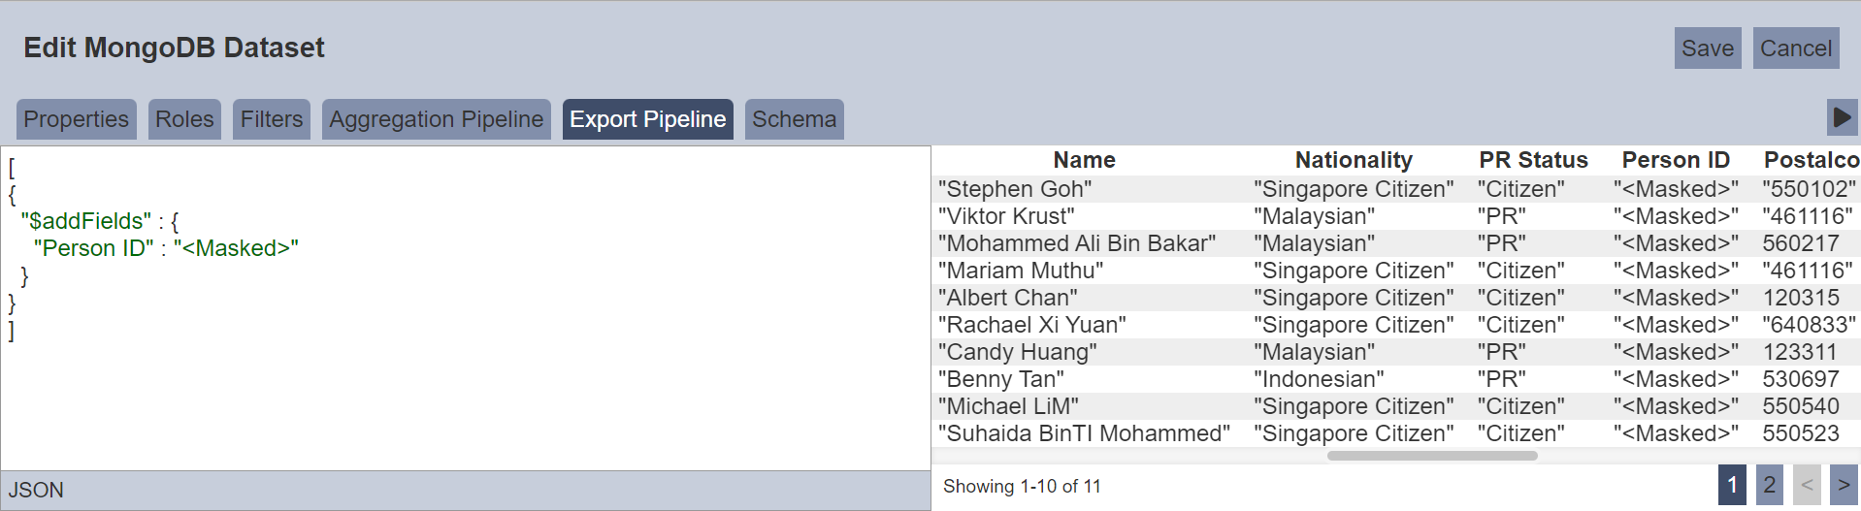Open the Roles tab
The image size is (1861, 511).
pos(184,119)
